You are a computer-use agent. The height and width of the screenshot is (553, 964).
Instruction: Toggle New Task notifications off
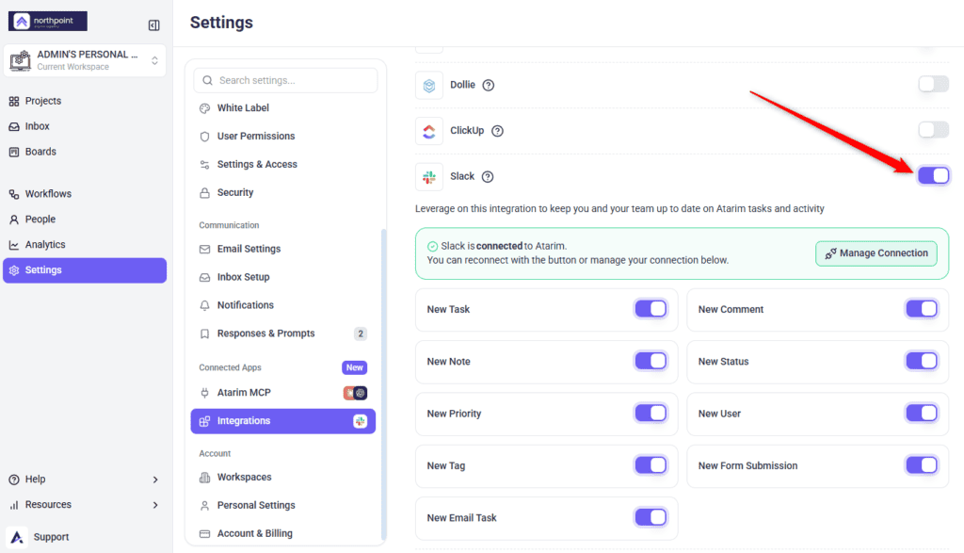click(x=651, y=309)
